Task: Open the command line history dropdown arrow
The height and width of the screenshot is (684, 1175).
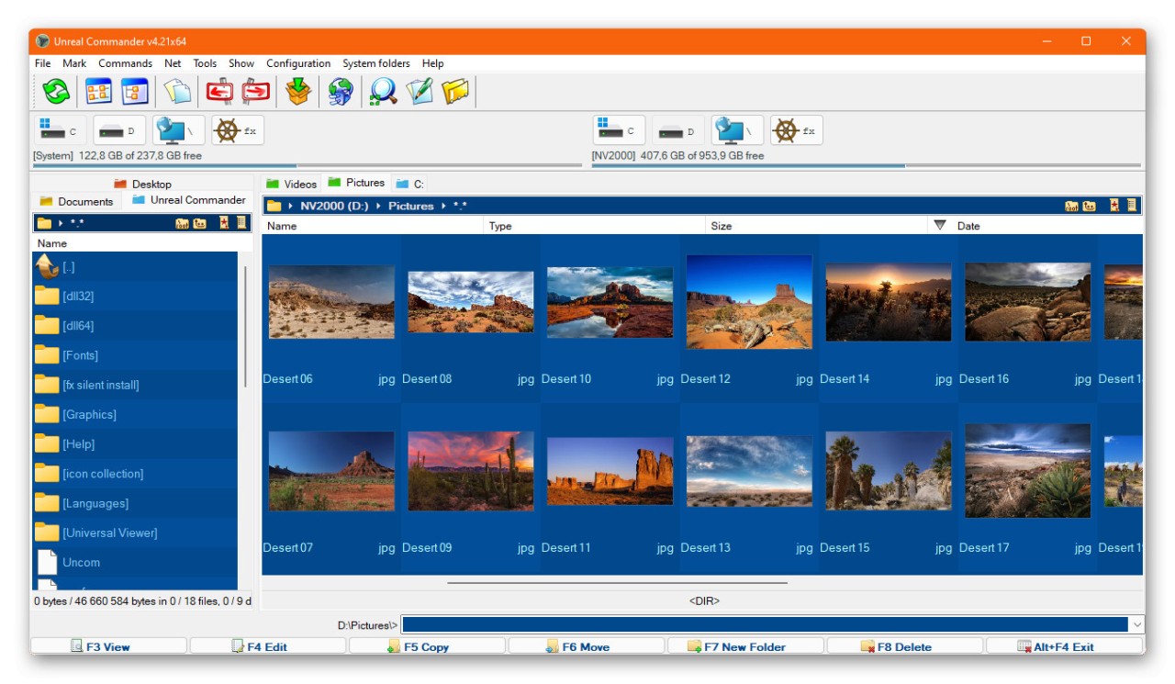Action: pyautogui.click(x=1137, y=625)
